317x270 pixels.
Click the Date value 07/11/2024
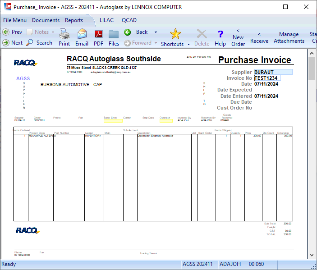click(x=266, y=84)
